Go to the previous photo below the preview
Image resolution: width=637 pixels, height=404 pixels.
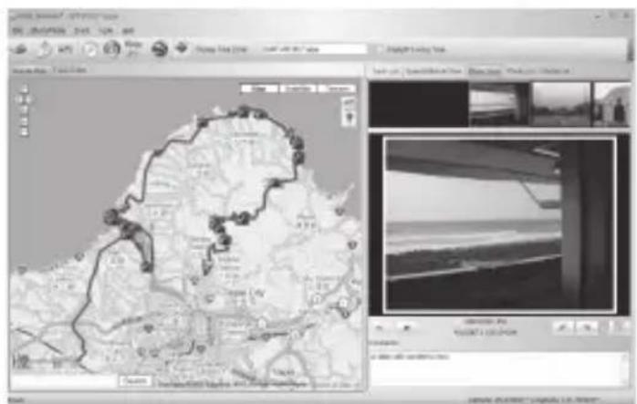(380, 327)
